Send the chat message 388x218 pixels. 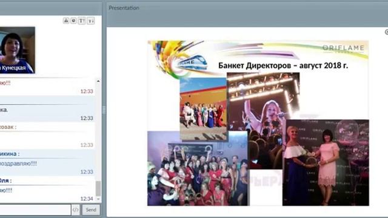point(91,210)
